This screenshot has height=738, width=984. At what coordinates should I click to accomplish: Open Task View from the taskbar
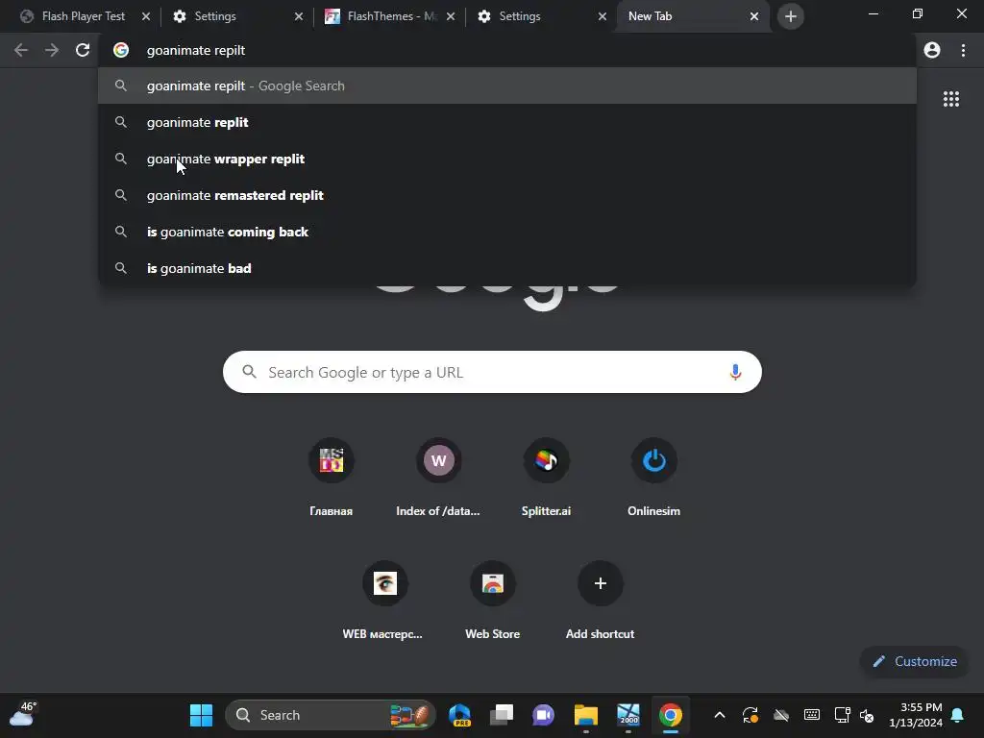pyautogui.click(x=502, y=715)
